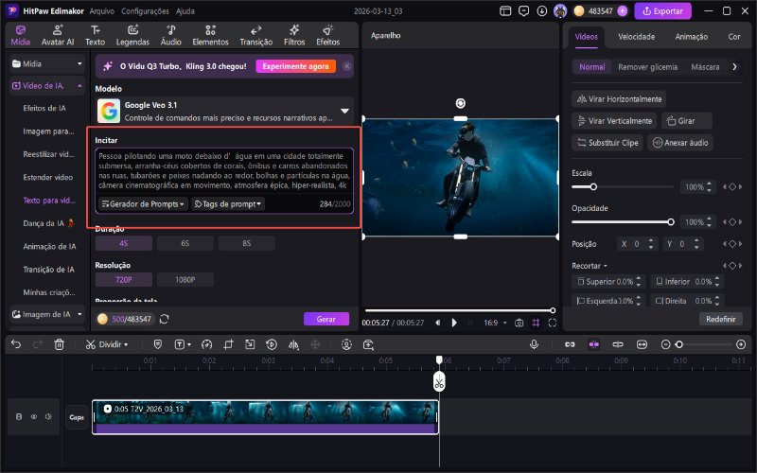Click the Opacidade slider handle
The height and width of the screenshot is (473, 757).
(x=671, y=221)
